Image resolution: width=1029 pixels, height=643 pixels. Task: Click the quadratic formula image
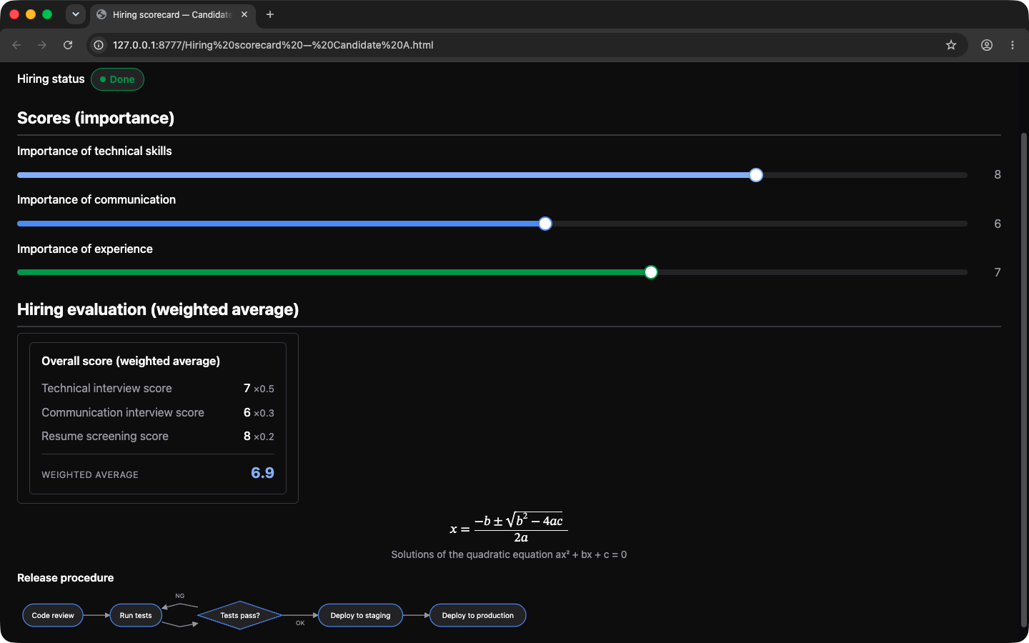point(509,528)
